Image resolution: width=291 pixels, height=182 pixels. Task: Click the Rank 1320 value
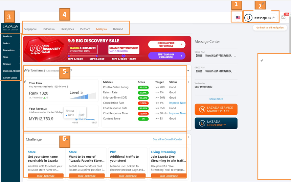(39, 93)
